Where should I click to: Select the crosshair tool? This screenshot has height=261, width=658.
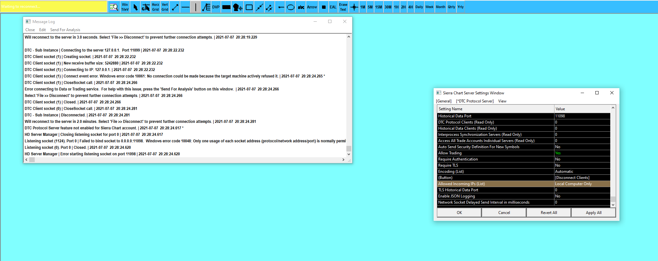tap(354, 7)
